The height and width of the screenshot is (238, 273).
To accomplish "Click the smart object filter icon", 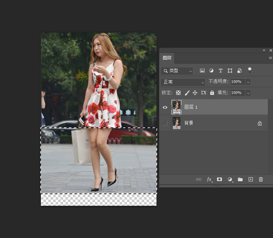I will 239,71.
